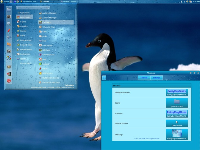The width and height of the screenshot is (200, 150).
Task: Launch the camera screenshot favorite
Action: (9, 51)
